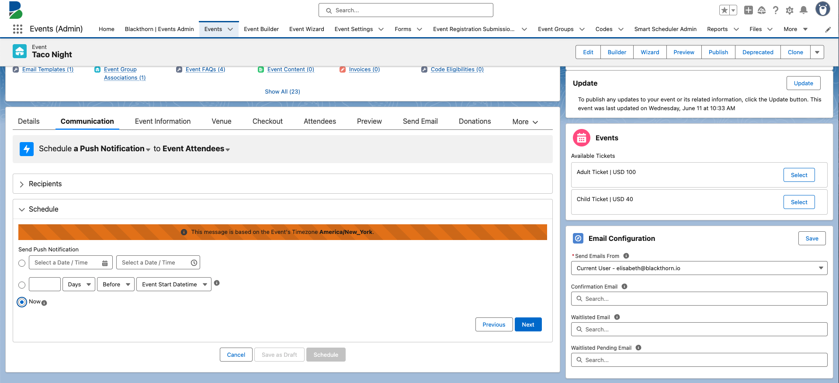Viewport: 839px width, 383px height.
Task: Select the Child Ticket
Action: tap(799, 202)
